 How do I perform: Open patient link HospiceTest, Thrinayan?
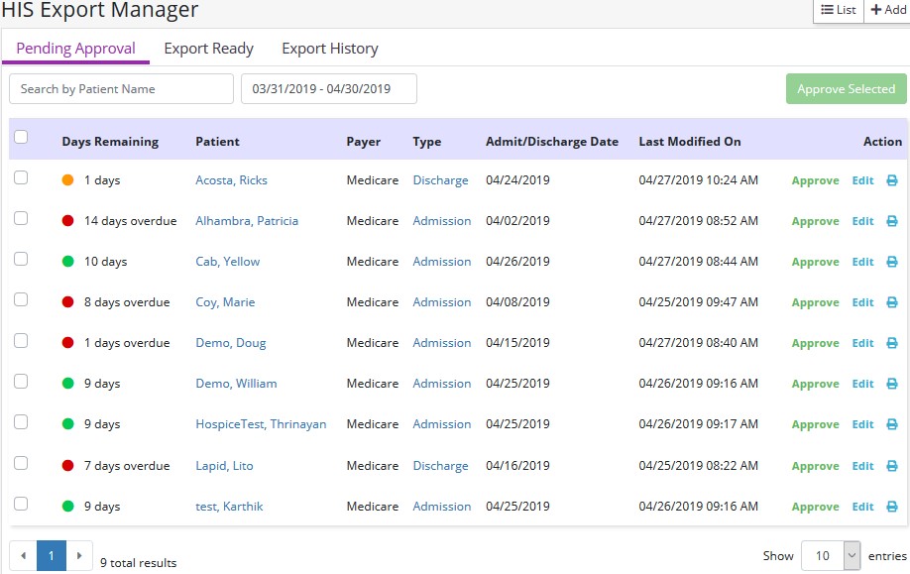[x=261, y=424]
